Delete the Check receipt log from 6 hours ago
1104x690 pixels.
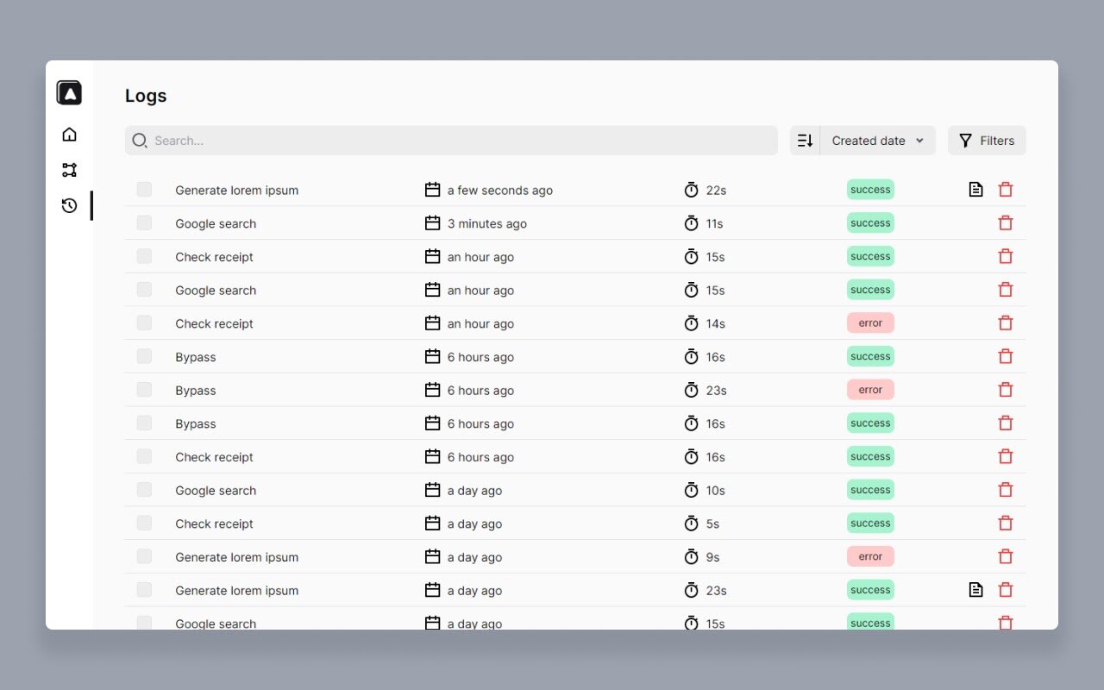[1005, 456]
